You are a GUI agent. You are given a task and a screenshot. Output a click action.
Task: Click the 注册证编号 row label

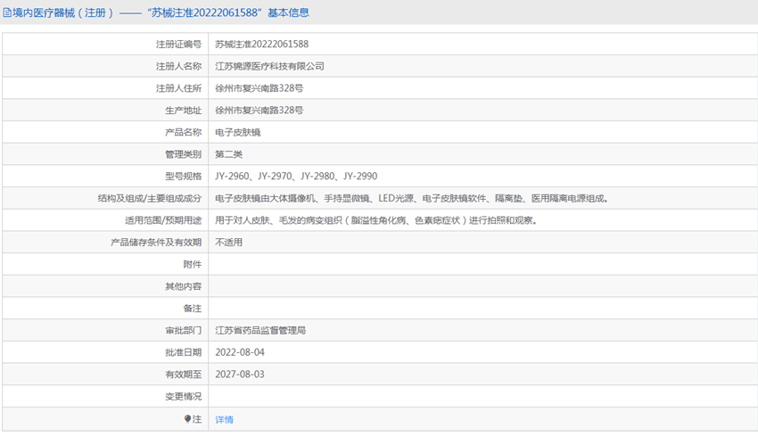[x=178, y=44]
